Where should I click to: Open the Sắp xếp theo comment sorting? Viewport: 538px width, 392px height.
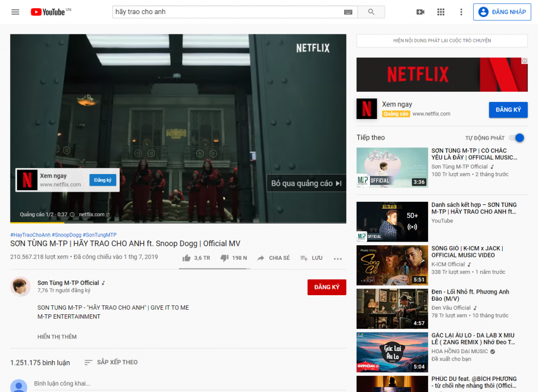coord(111,362)
